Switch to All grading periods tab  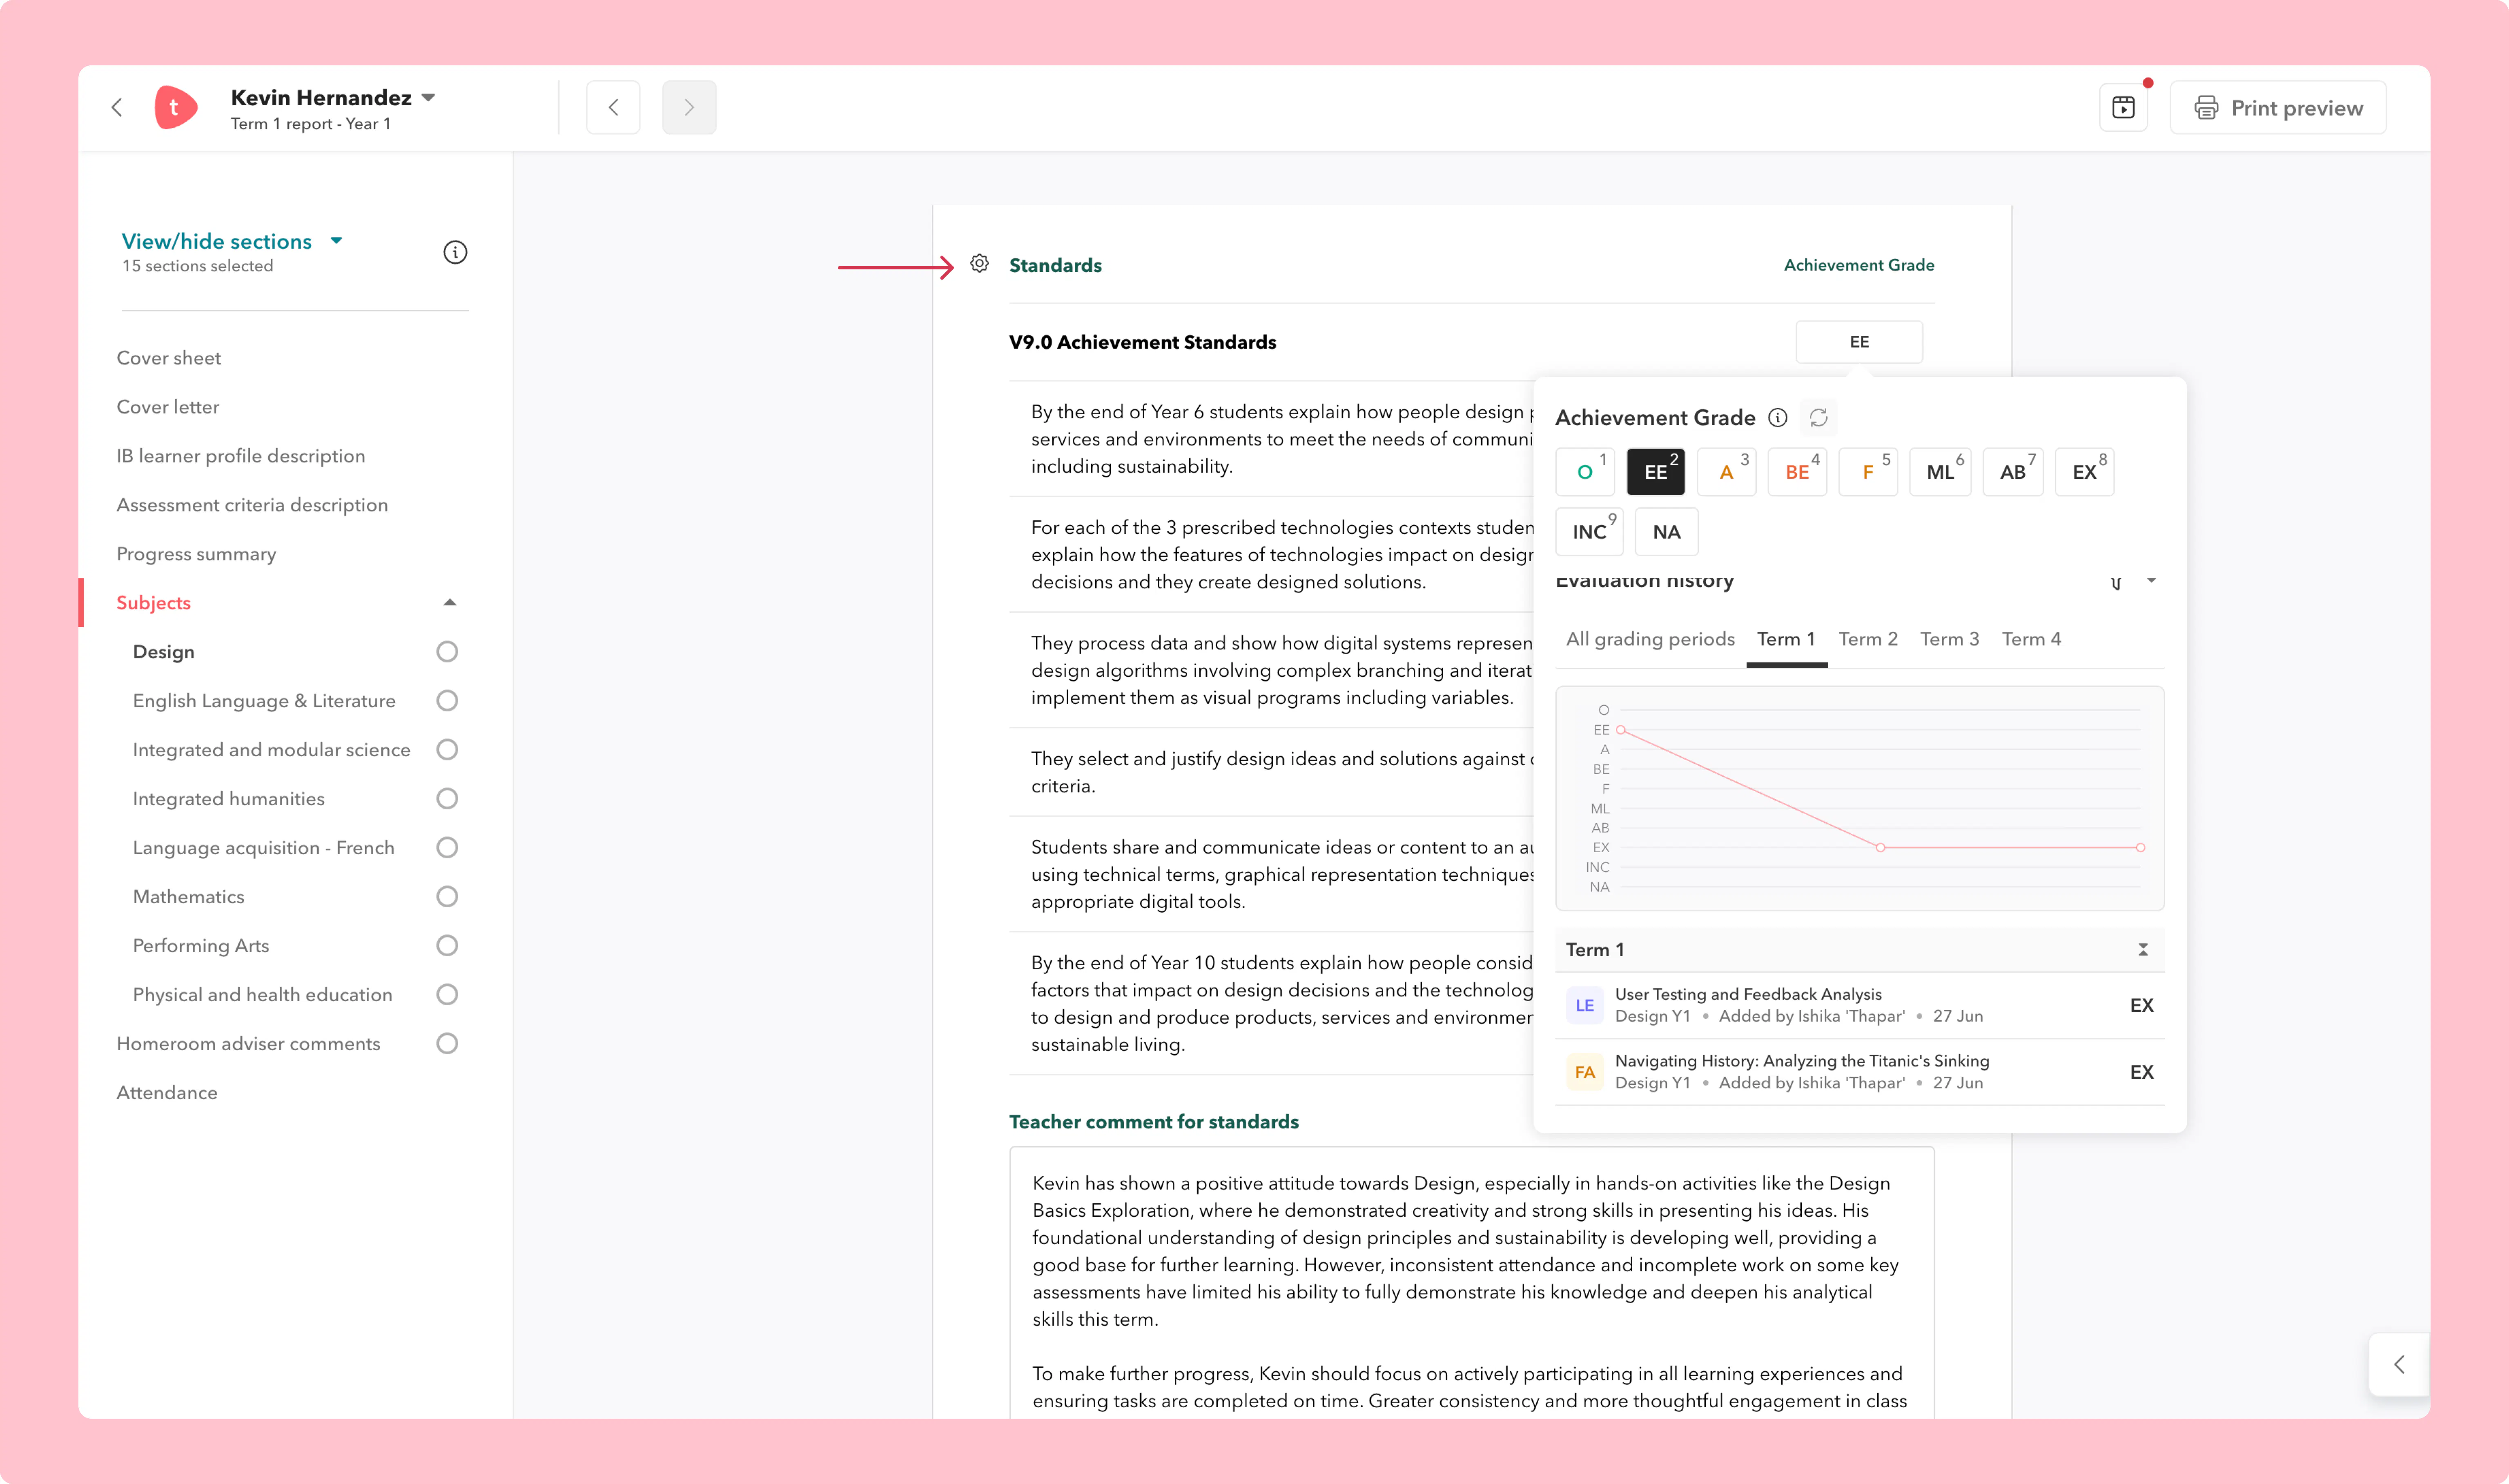pyautogui.click(x=1651, y=639)
